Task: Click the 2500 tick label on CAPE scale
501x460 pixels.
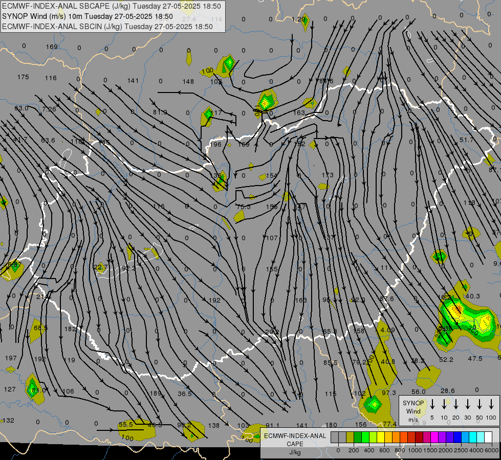Action: coord(461,450)
